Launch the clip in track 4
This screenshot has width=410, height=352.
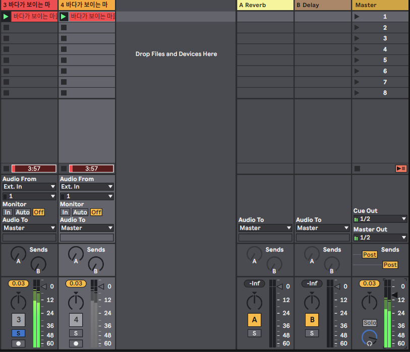pos(63,17)
